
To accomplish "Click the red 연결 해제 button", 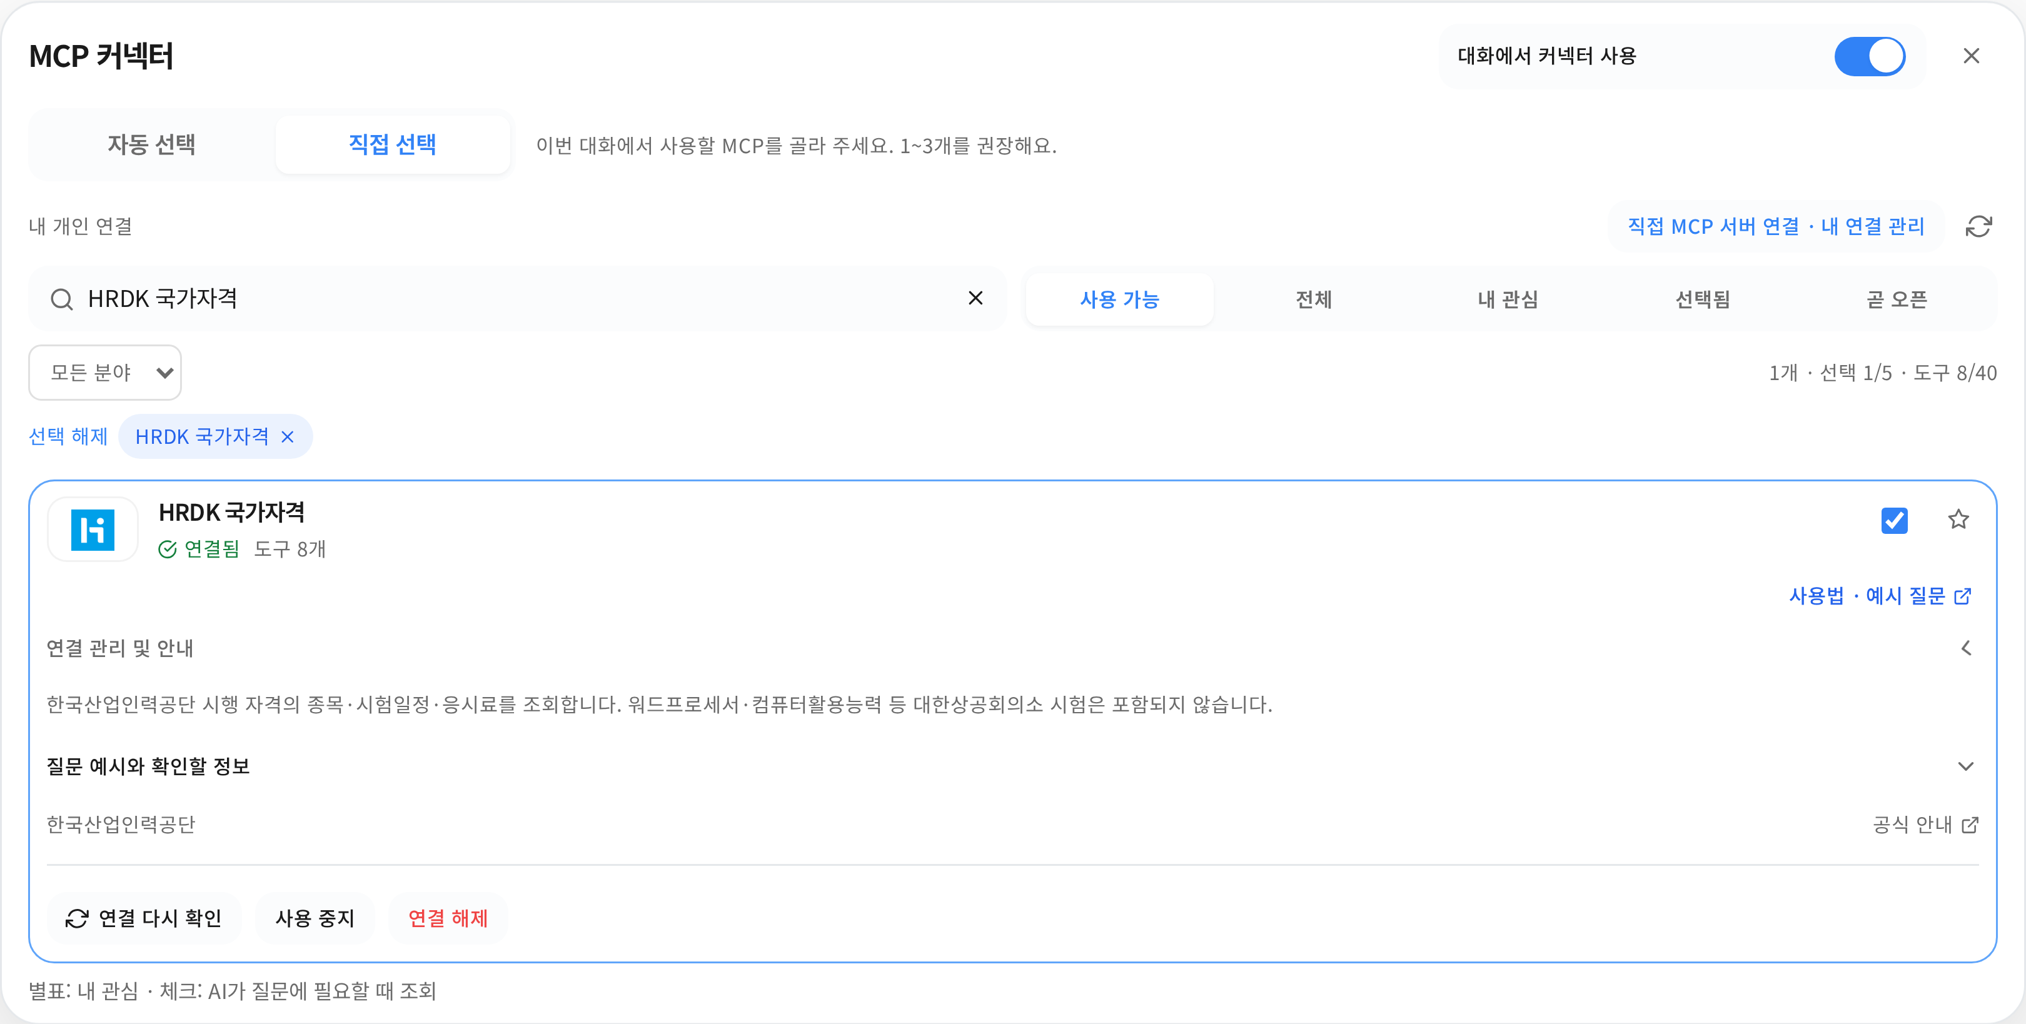I will [x=448, y=918].
